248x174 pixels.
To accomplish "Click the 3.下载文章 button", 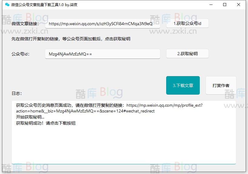I will coord(183,85).
